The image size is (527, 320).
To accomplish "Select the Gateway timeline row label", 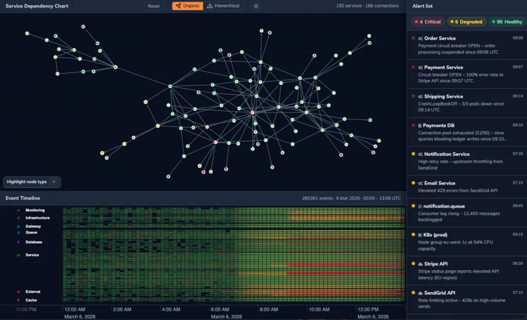I will point(33,227).
